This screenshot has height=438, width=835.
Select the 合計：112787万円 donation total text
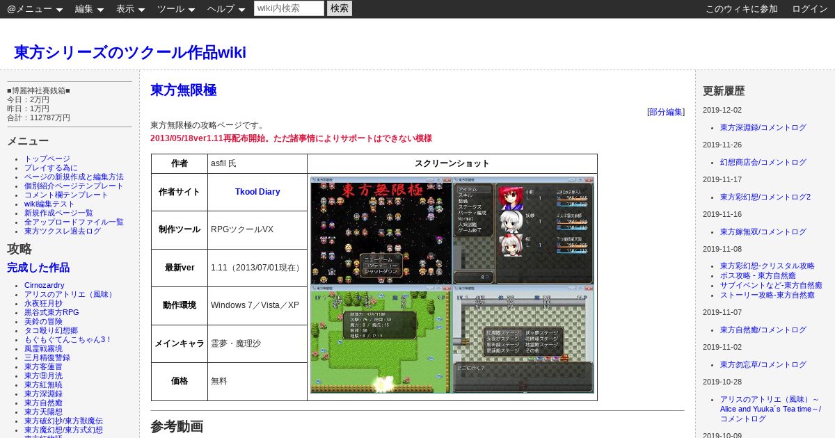(39, 118)
